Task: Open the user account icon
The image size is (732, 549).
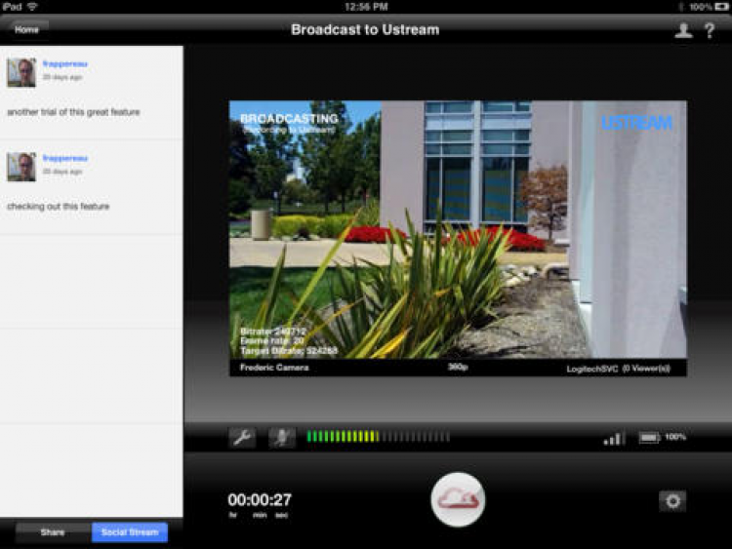Action: (x=683, y=30)
